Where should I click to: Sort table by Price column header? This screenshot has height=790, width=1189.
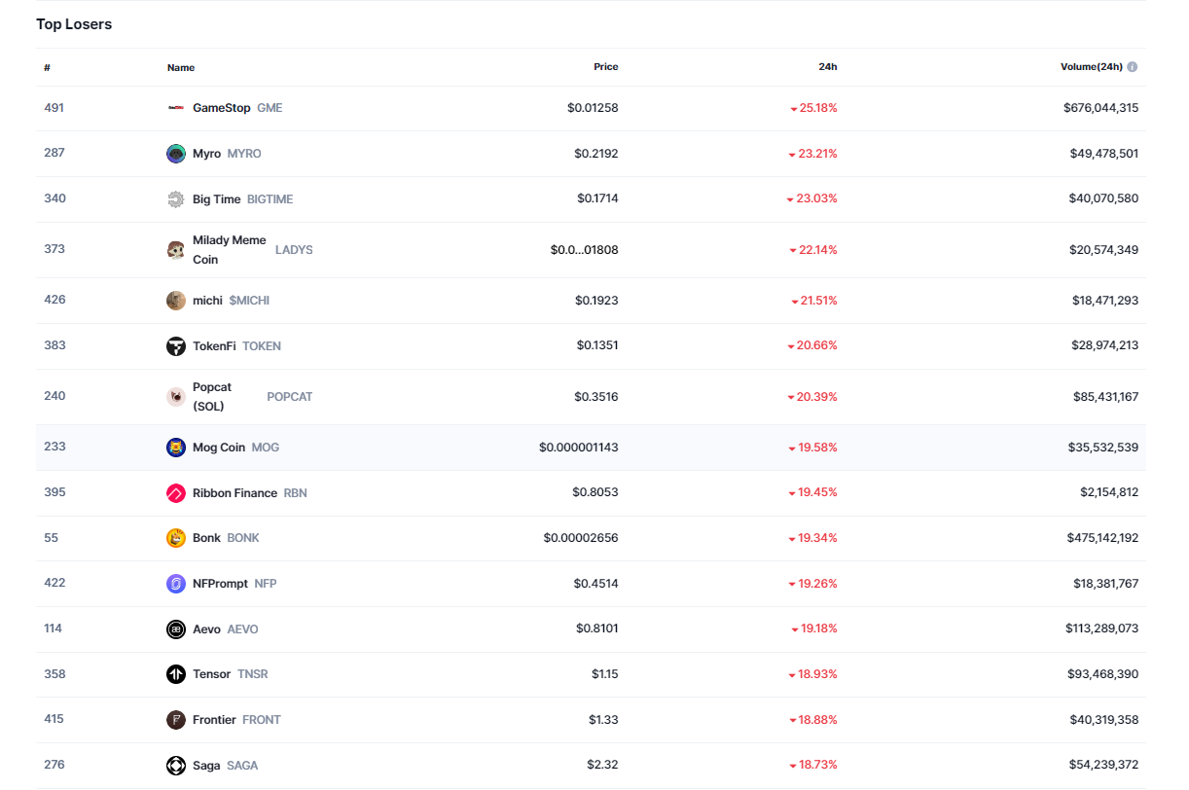[605, 67]
